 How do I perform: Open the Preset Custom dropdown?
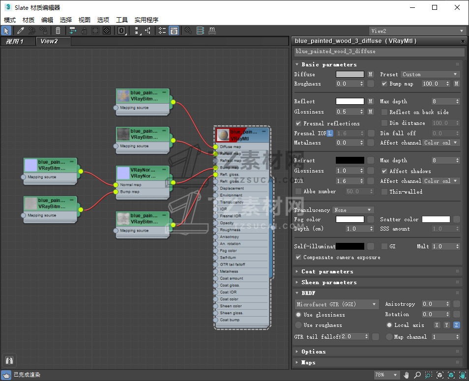430,74
